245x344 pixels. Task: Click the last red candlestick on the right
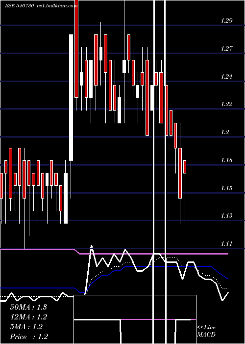(185, 167)
